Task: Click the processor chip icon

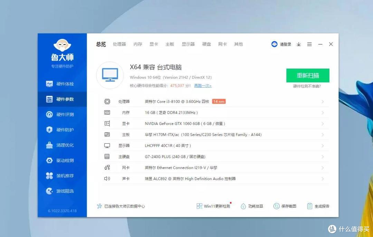Action: [107, 102]
